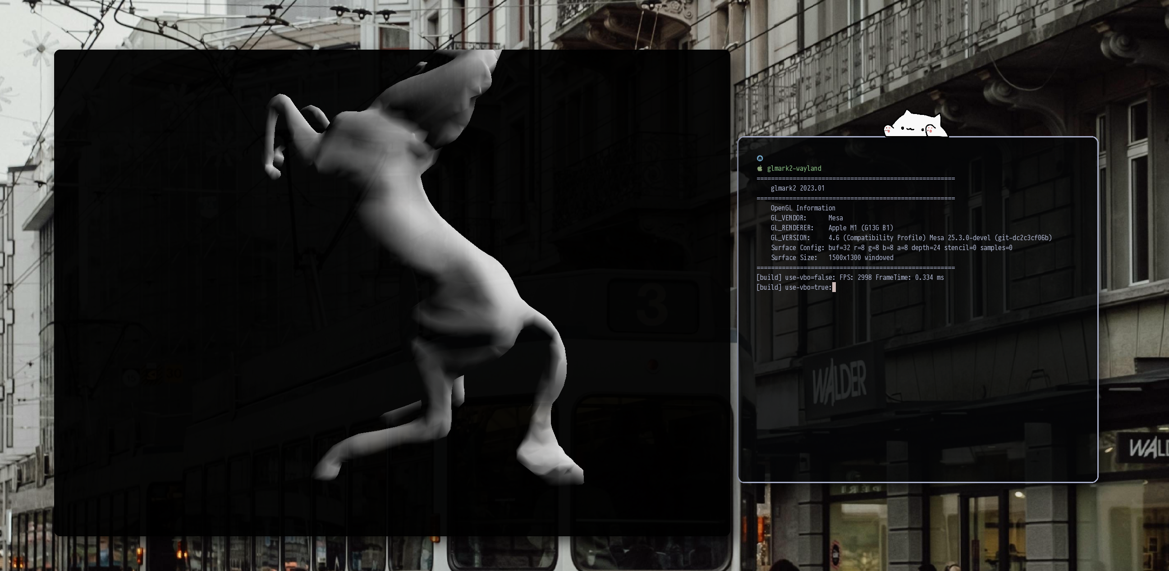Click the 'OpenGL Information' heading text
Screen dimensions: 1169x571
tap(803, 208)
